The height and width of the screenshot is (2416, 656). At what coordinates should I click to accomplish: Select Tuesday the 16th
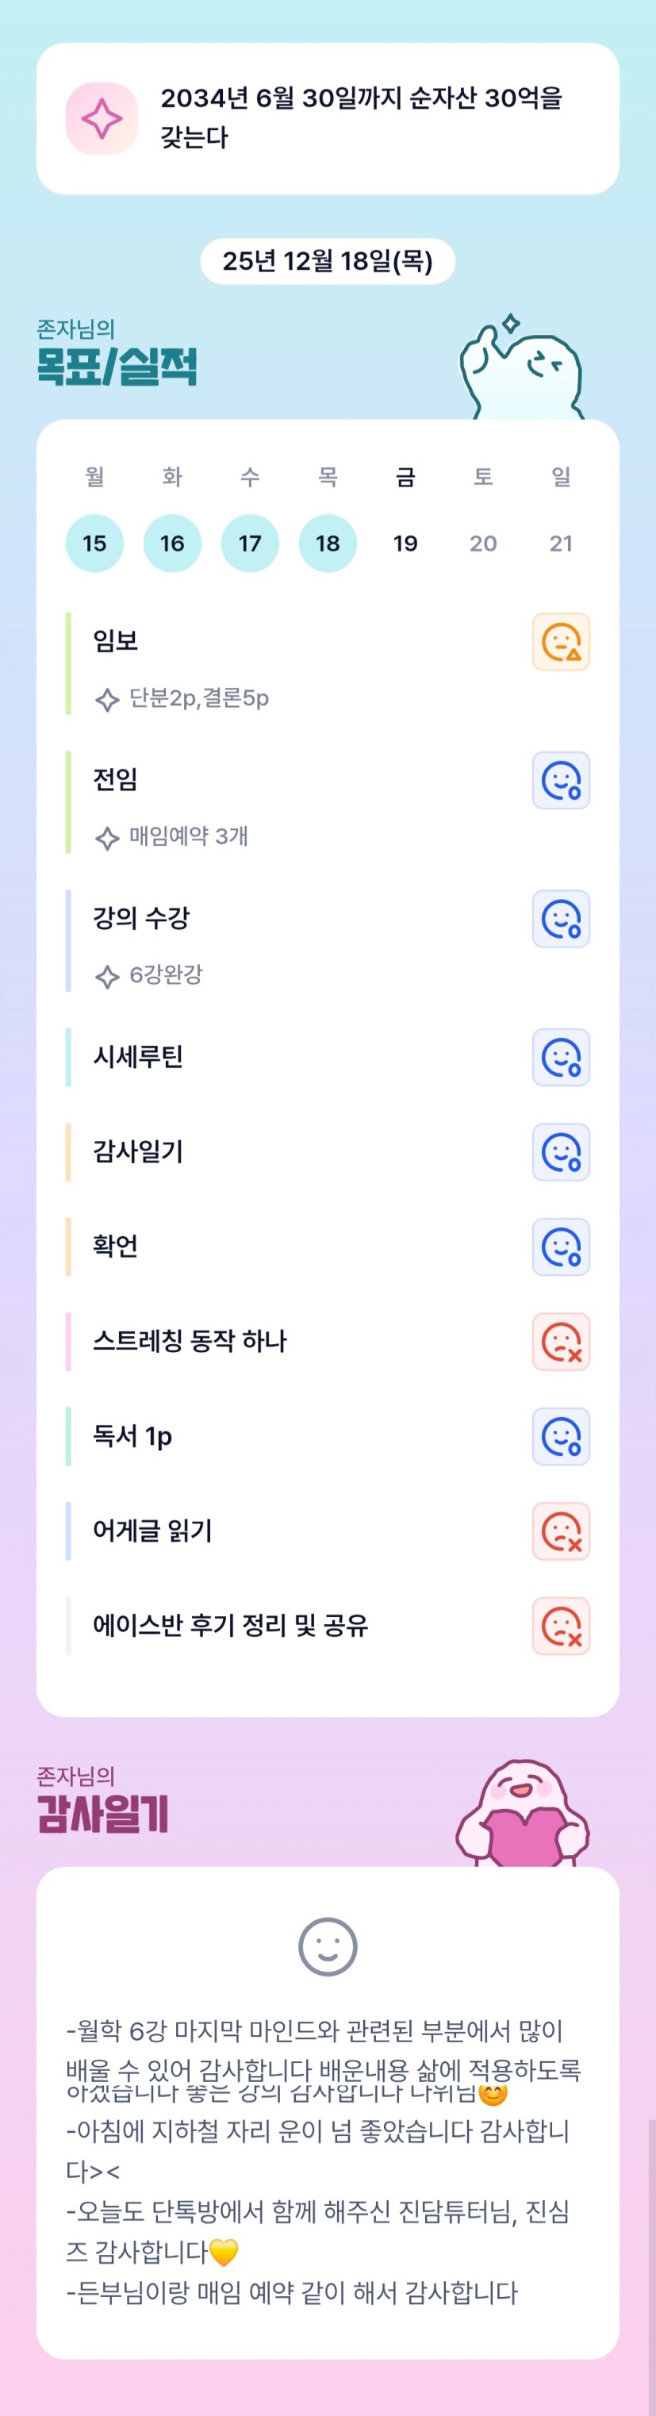pyautogui.click(x=172, y=543)
